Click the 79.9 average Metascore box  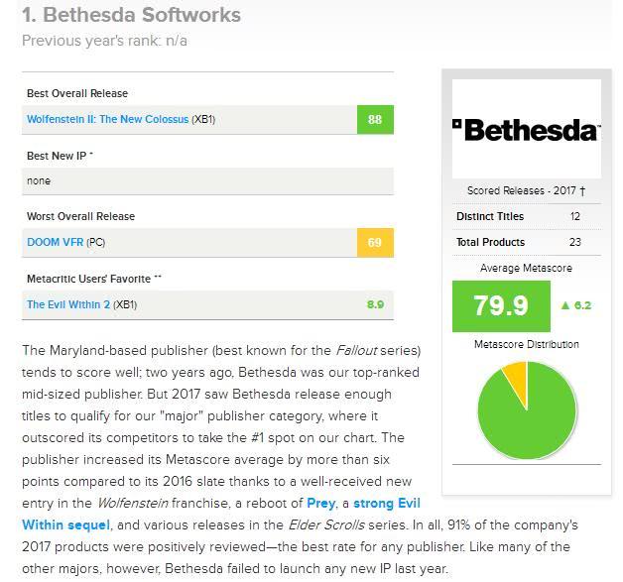pyautogui.click(x=501, y=305)
